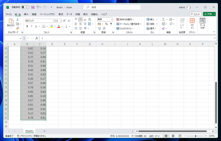Click the Save floppy disk icon
The height and width of the screenshot is (141, 221).
(33, 7)
